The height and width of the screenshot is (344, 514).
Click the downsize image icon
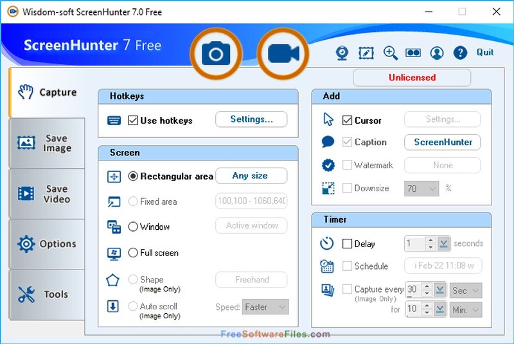tap(328, 188)
